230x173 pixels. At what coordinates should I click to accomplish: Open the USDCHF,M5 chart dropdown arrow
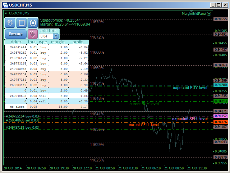click(x=6, y=13)
